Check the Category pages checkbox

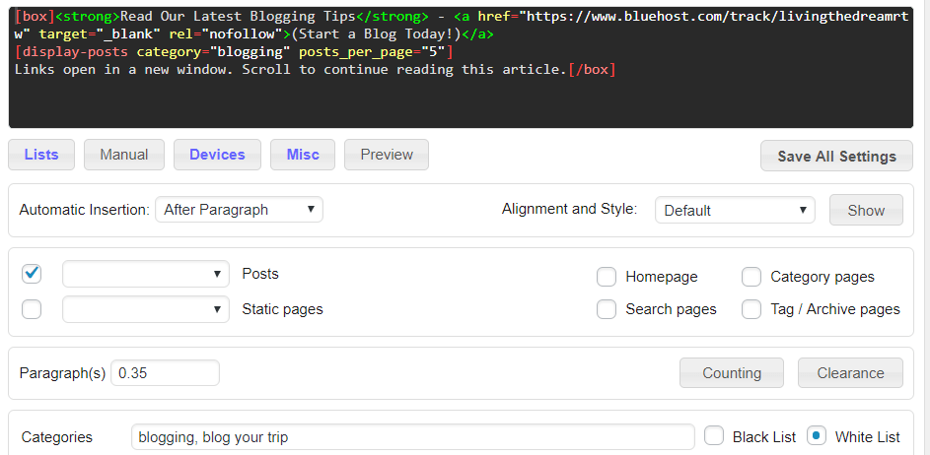751,277
